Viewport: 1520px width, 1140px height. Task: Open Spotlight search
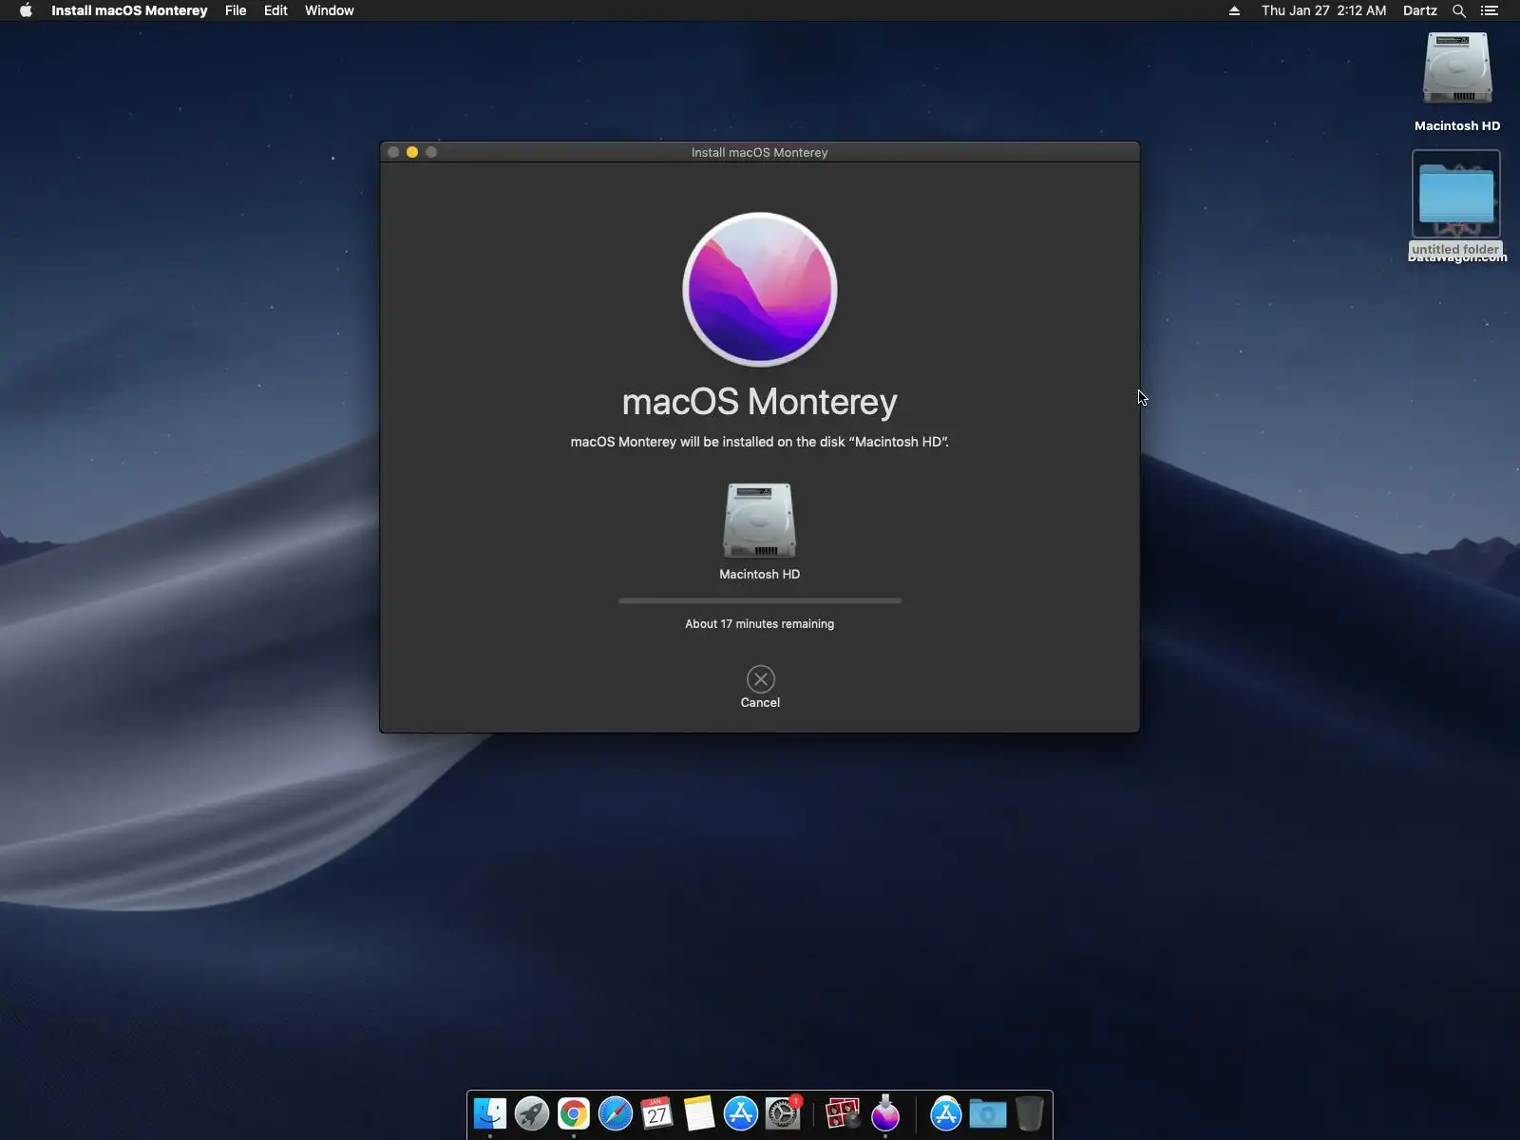[1459, 10]
